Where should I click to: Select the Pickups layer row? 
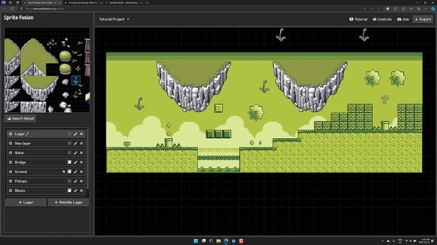(46, 181)
